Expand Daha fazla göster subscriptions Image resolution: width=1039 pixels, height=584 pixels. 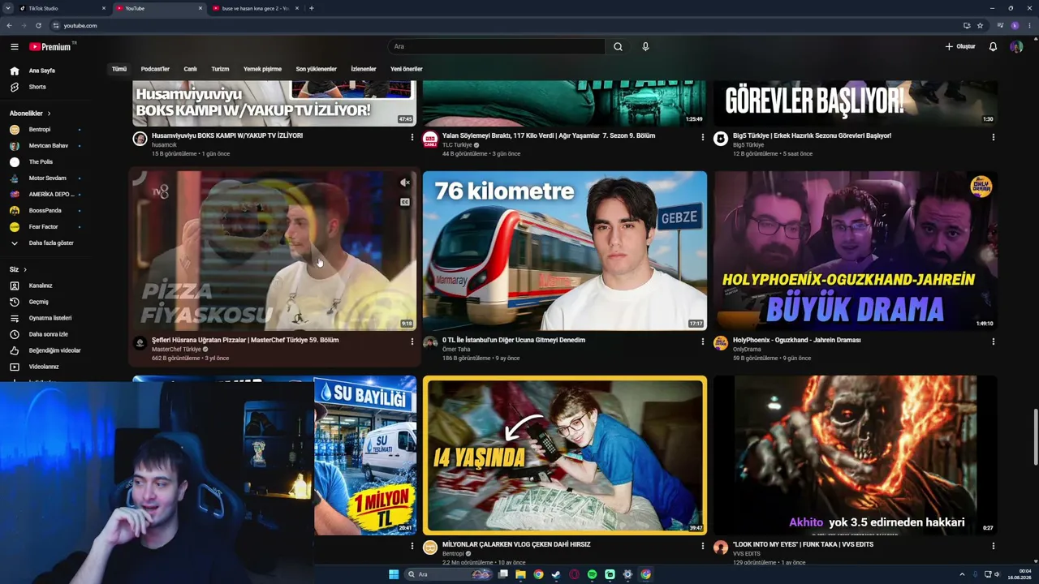pos(51,243)
